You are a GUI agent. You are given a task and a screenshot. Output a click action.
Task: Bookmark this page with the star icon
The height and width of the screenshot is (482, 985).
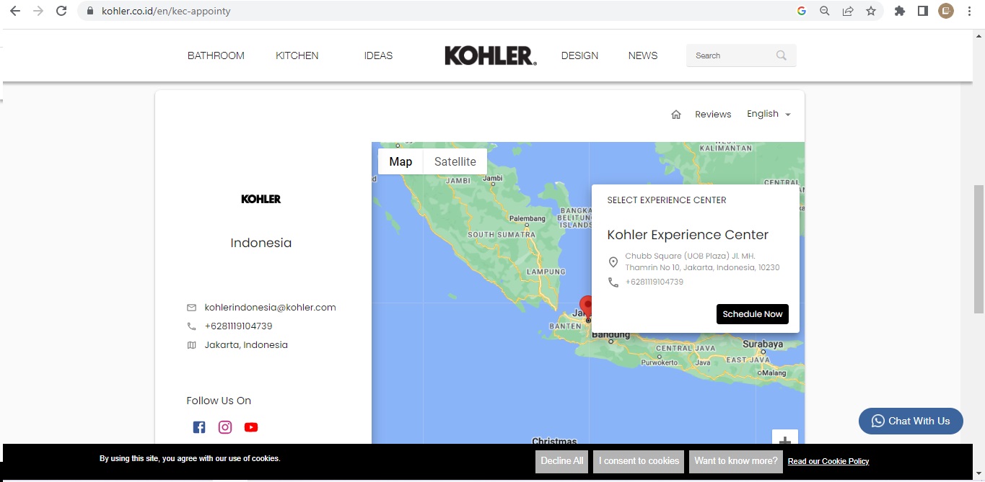871,11
